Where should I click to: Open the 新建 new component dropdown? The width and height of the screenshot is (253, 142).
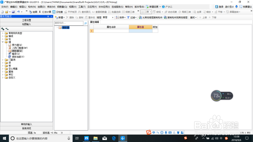pos(60,17)
